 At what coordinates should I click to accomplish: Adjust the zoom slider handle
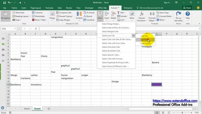click(x=182, y=113)
